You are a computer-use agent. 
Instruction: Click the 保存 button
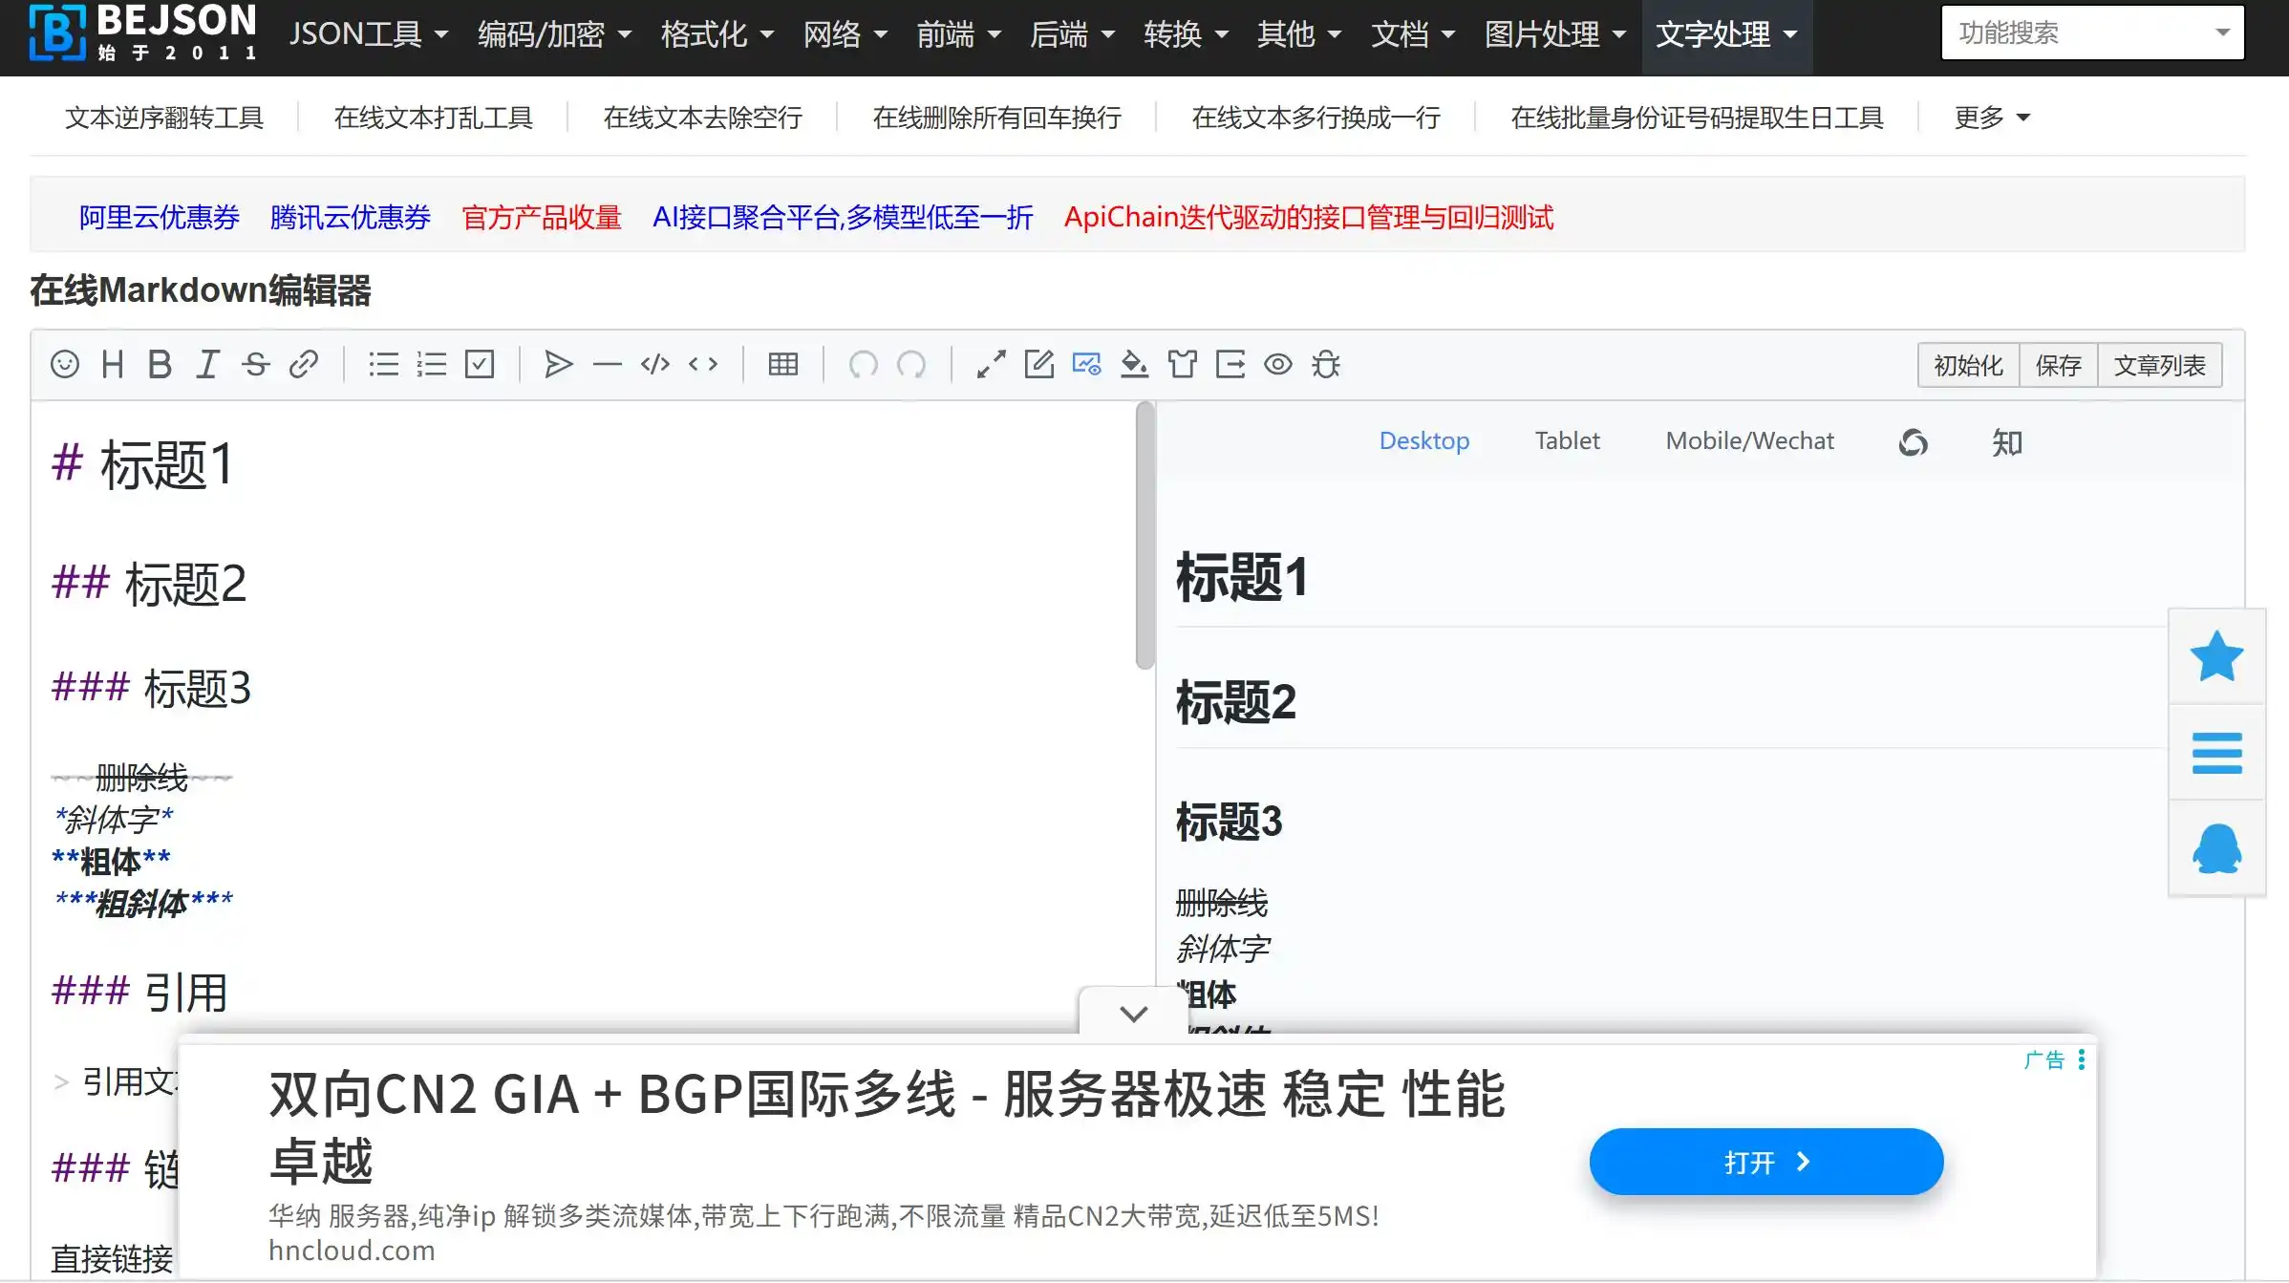2058,365
